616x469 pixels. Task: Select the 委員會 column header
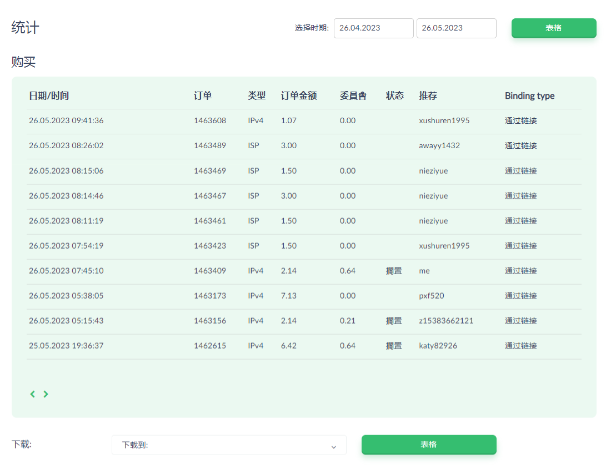353,96
